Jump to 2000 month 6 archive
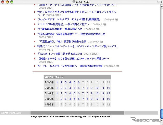163x125 pixels. click(x=79, y=99)
